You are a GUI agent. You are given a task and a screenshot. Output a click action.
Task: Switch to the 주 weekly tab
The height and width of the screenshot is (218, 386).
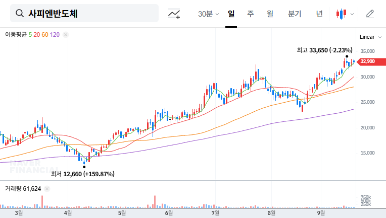coord(251,14)
